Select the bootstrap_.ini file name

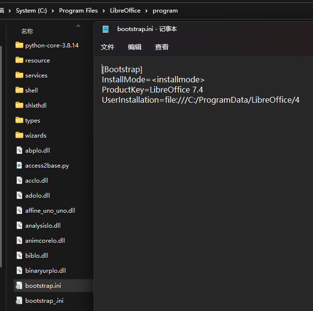point(44,301)
